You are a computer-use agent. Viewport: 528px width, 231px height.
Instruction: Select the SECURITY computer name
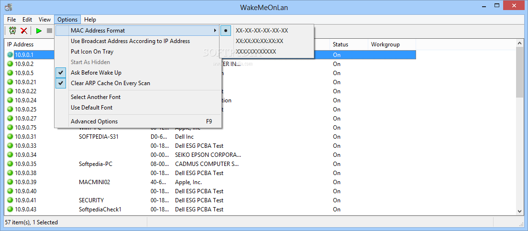[91, 200]
